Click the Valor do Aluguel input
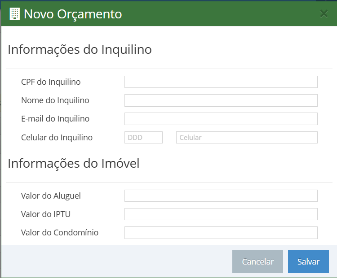 (221, 195)
